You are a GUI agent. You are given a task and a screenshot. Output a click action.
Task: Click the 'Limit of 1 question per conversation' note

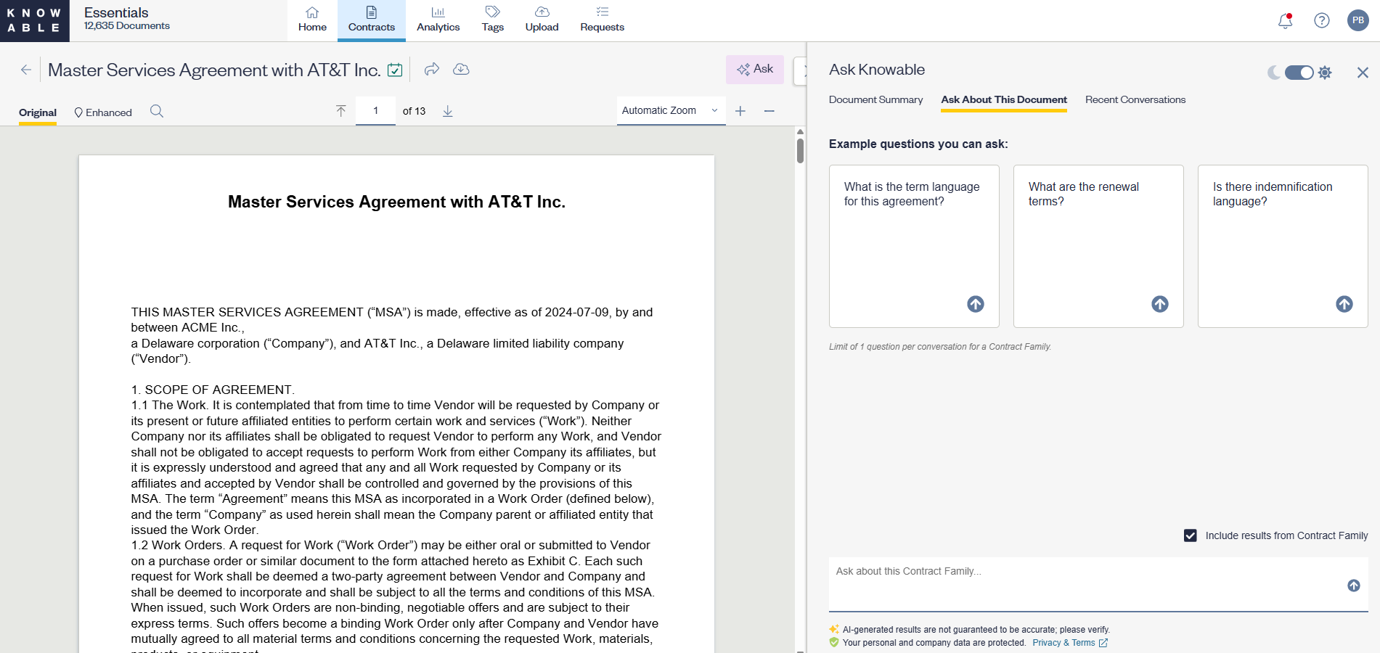pyautogui.click(x=940, y=347)
